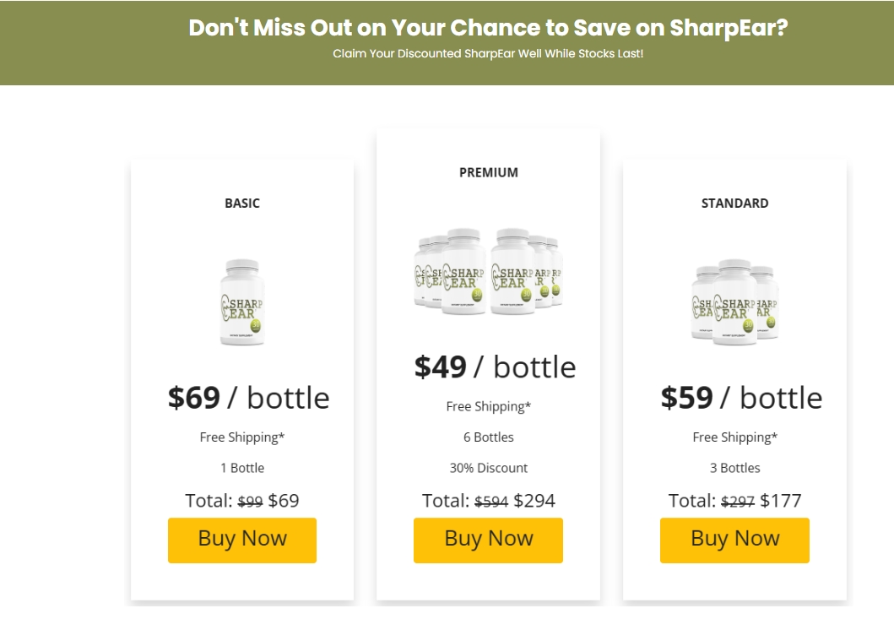Click the 30% Discount text
Image resolution: width=894 pixels, height=630 pixels.
point(488,468)
